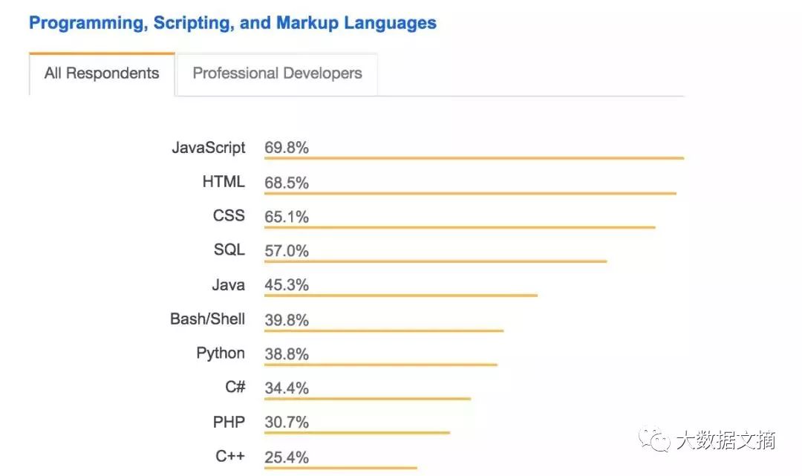Viewport: 802px width, 476px height.
Task: Open the Professional Developers tab
Action: pyautogui.click(x=277, y=74)
